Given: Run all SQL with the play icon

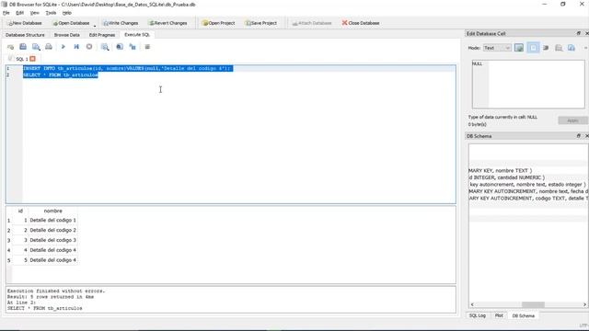Looking at the screenshot, I should pos(64,47).
